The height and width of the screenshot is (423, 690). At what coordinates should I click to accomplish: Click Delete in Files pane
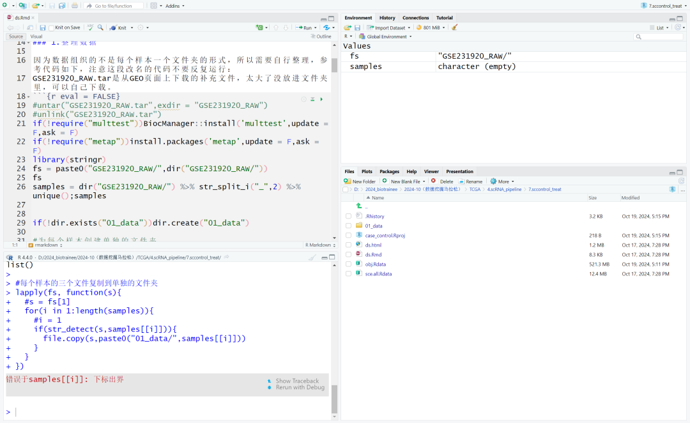pos(442,181)
